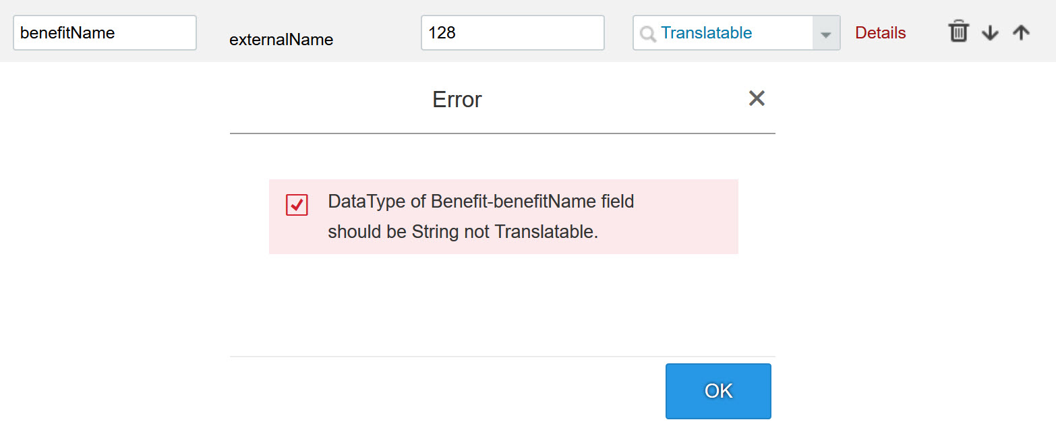Click the magnifier icon in data type box
The image size is (1056, 424).
point(647,34)
